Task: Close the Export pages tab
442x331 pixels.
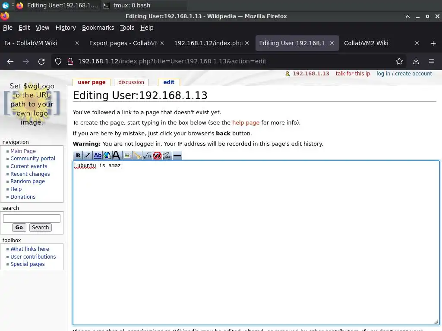Action: point(162,44)
